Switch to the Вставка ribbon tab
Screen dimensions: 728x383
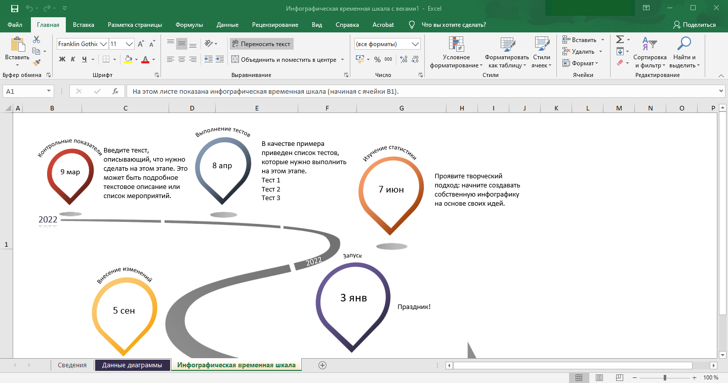[x=83, y=24]
